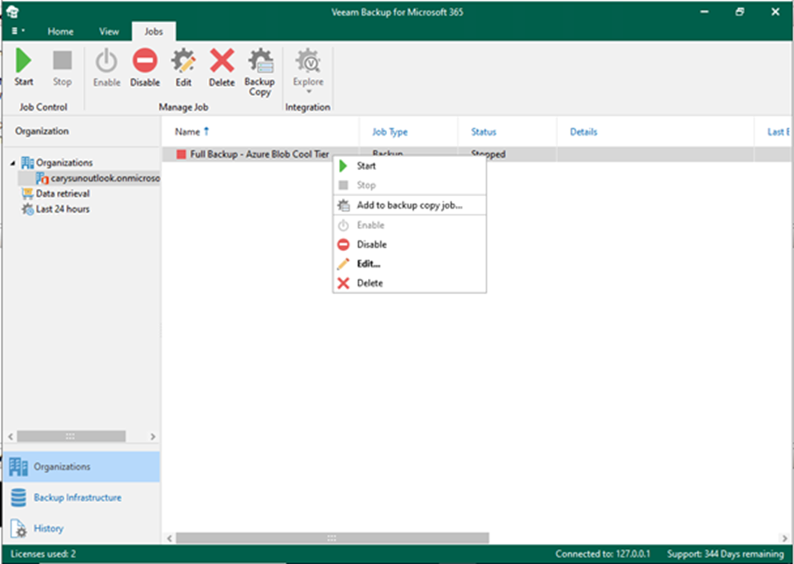Click the Organization pane header
This screenshot has height=564, width=794.
(x=42, y=131)
